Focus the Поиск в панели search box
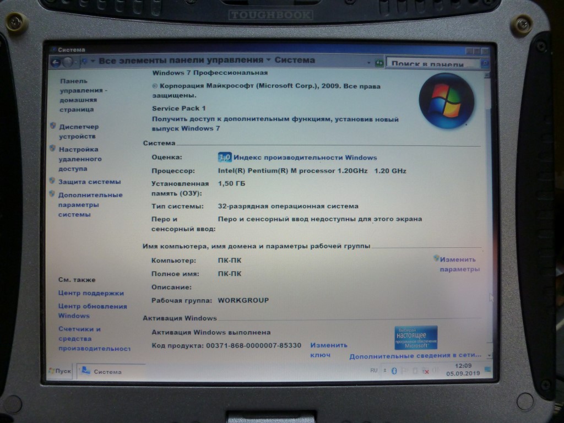Screen dimensions: 564x423 tap(433, 63)
